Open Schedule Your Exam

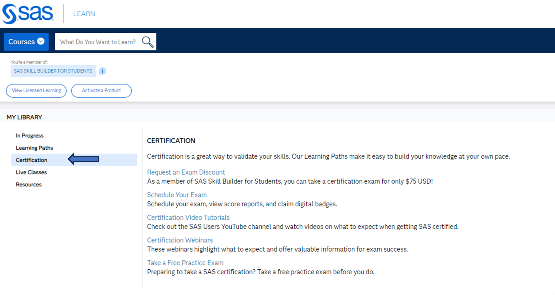177,195
